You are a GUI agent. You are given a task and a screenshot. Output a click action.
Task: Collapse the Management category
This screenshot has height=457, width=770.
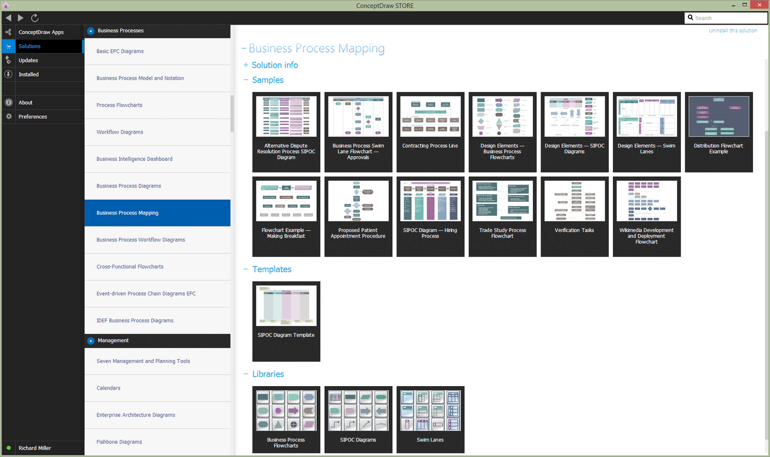pos(91,341)
